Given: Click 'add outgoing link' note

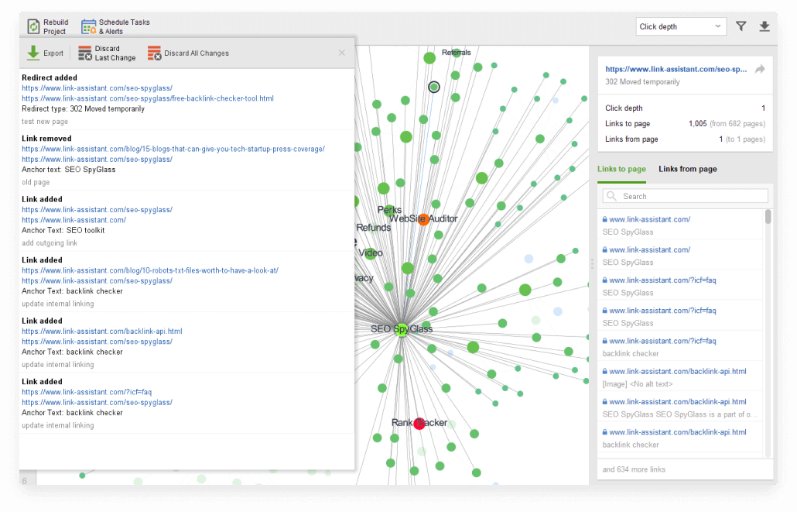Looking at the screenshot, I should (50, 243).
